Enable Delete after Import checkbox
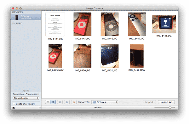The height and width of the screenshot is (124, 189). [x=14, y=104]
